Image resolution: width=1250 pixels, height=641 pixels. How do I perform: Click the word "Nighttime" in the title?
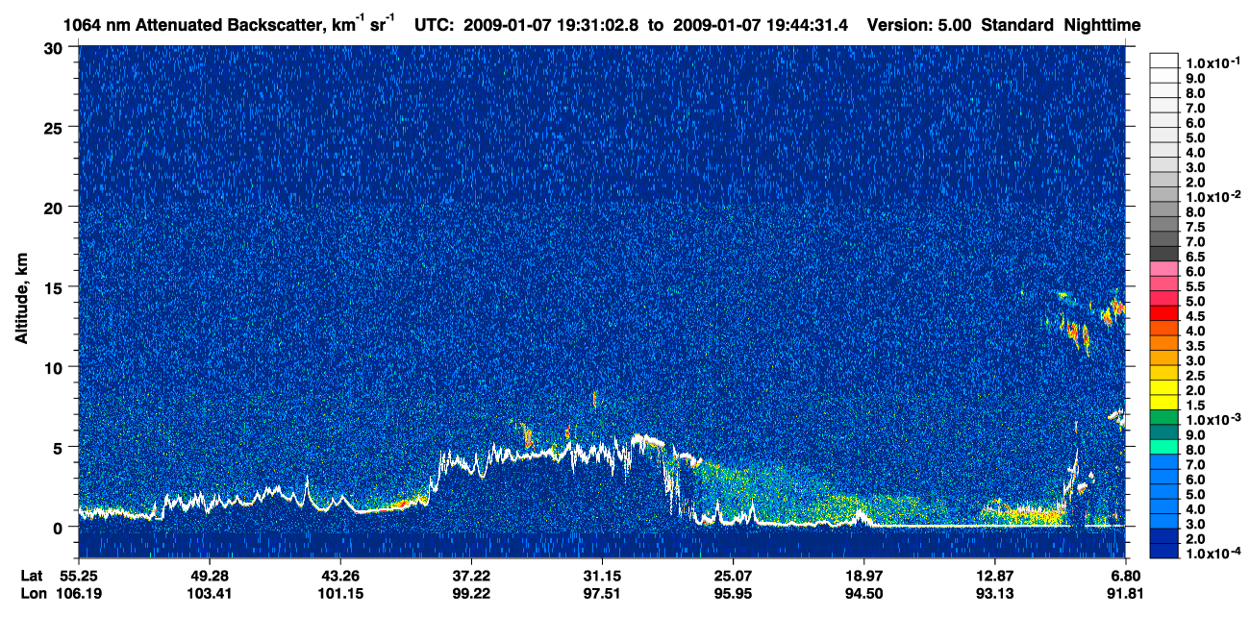click(x=1104, y=24)
